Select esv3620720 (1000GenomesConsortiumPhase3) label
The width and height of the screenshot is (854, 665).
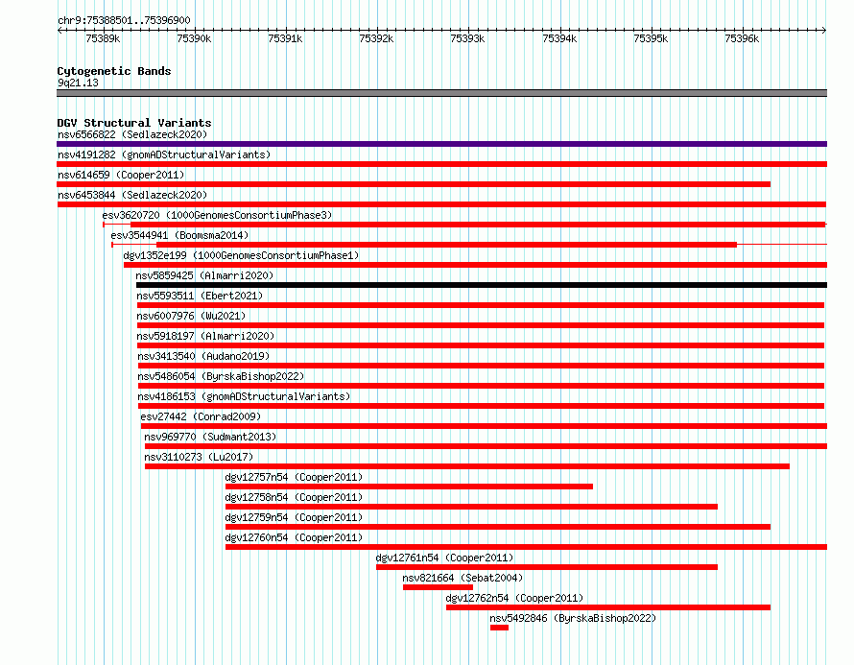pyautogui.click(x=217, y=215)
